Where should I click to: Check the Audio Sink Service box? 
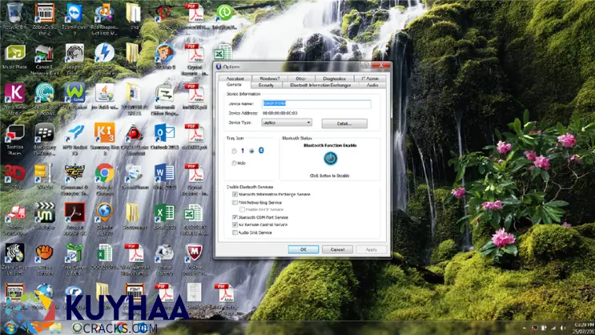click(235, 232)
